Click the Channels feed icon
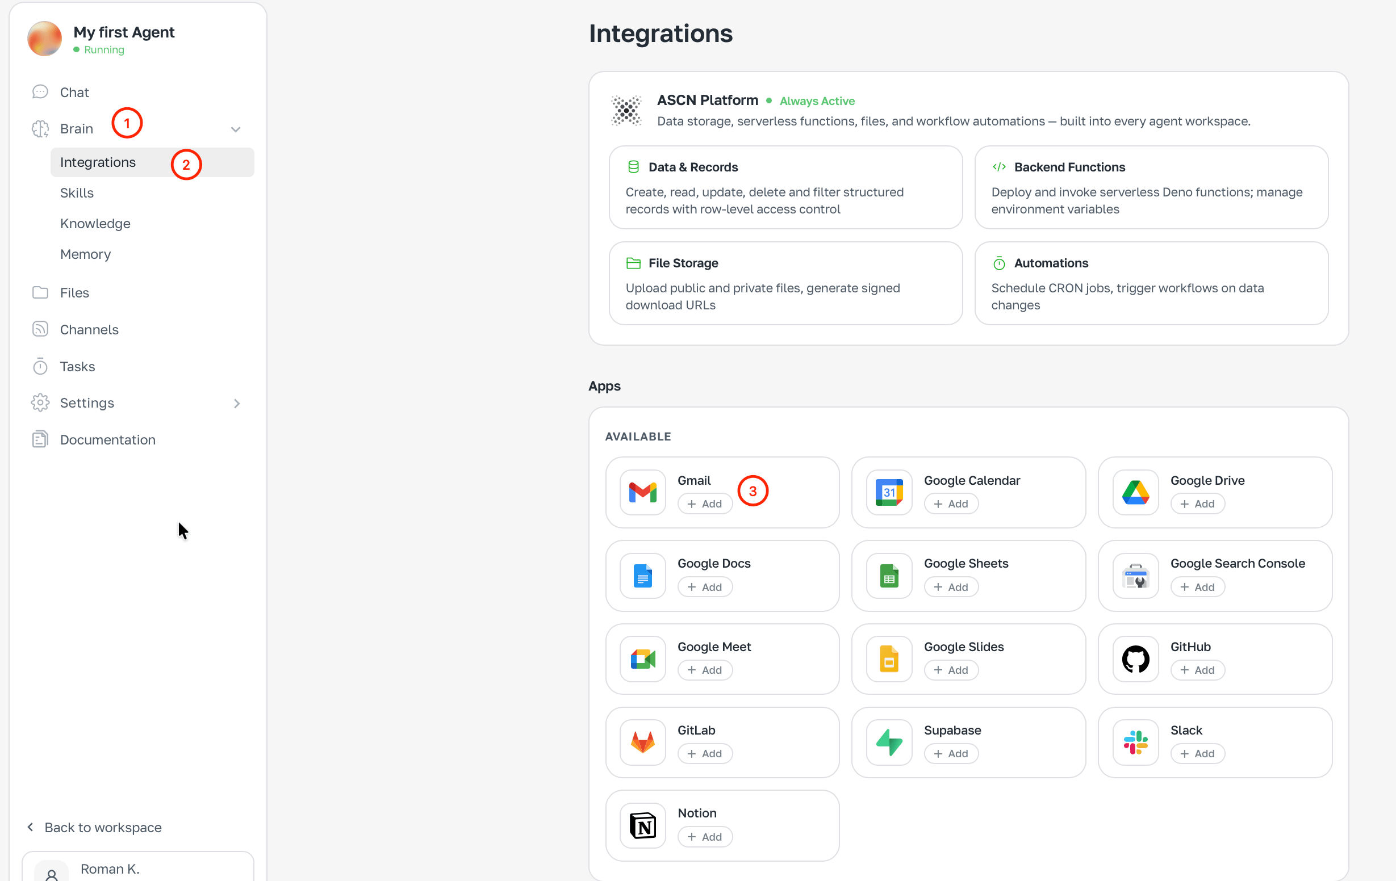This screenshot has width=1396, height=881. point(40,329)
